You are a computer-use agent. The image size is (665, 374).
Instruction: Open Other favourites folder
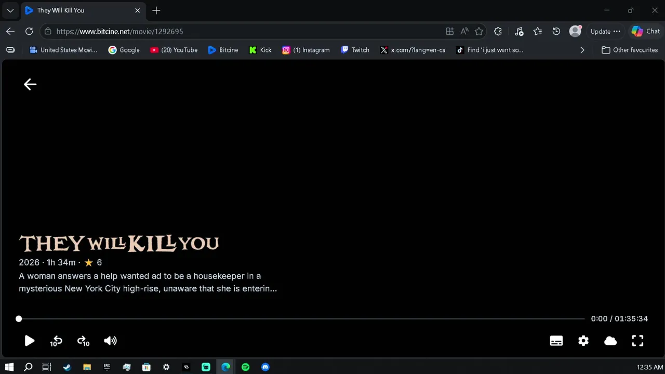tap(630, 50)
